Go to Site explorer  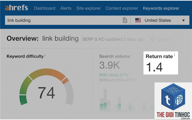click(x=88, y=8)
